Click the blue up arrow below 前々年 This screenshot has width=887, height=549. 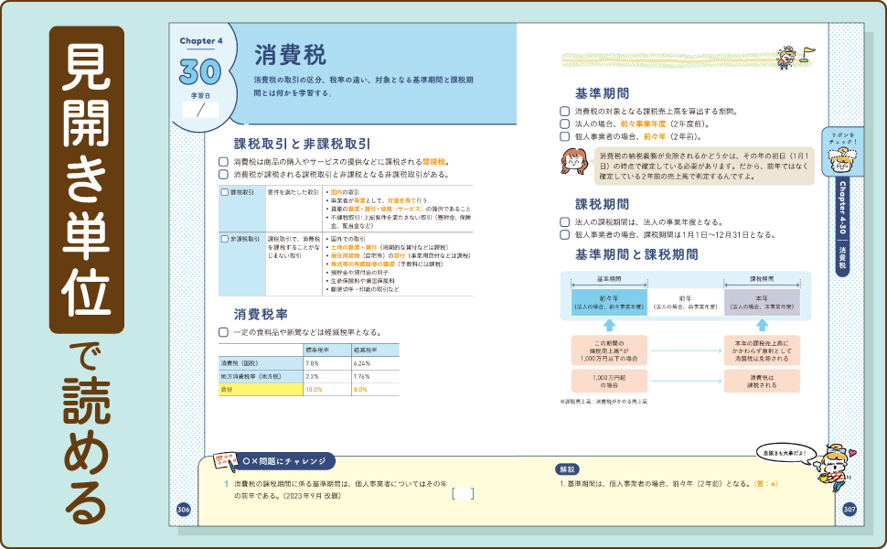[x=609, y=326]
